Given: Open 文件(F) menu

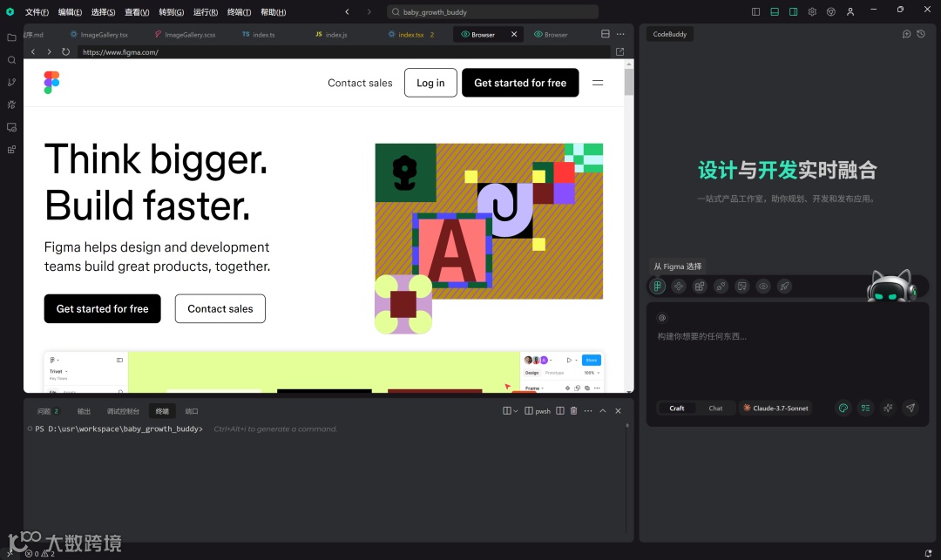Looking at the screenshot, I should click(37, 12).
